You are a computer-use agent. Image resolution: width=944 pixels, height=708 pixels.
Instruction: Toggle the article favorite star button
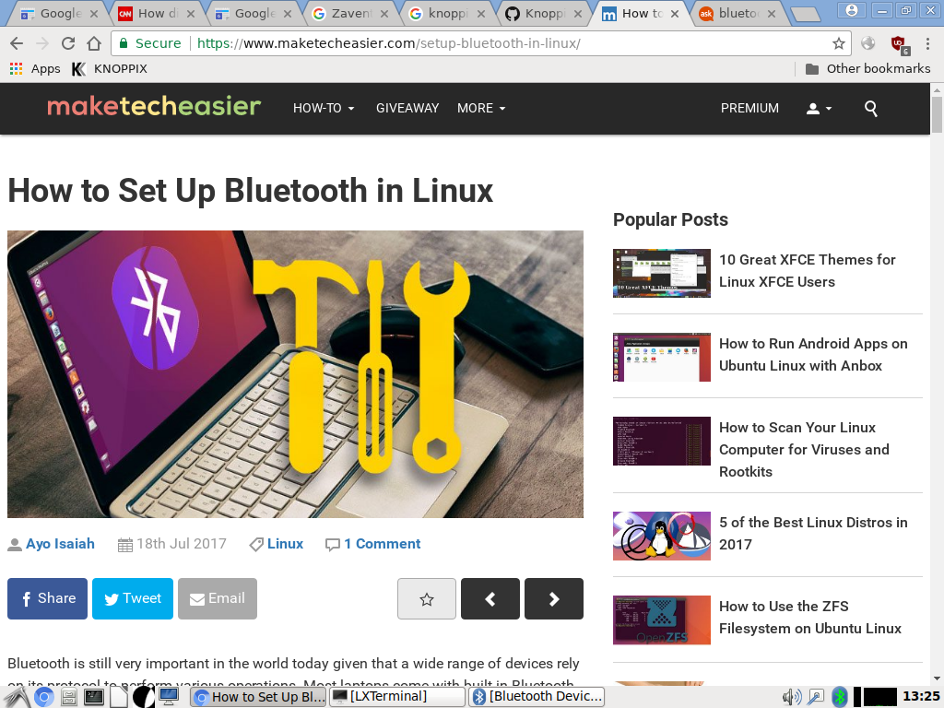coord(426,598)
